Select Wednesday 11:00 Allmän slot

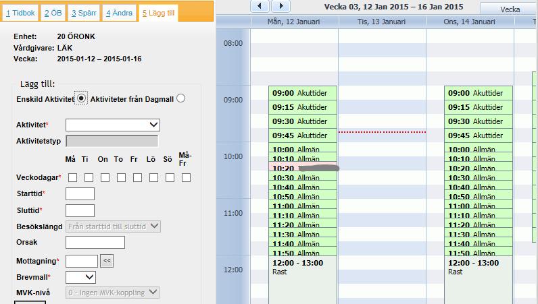(x=479, y=204)
